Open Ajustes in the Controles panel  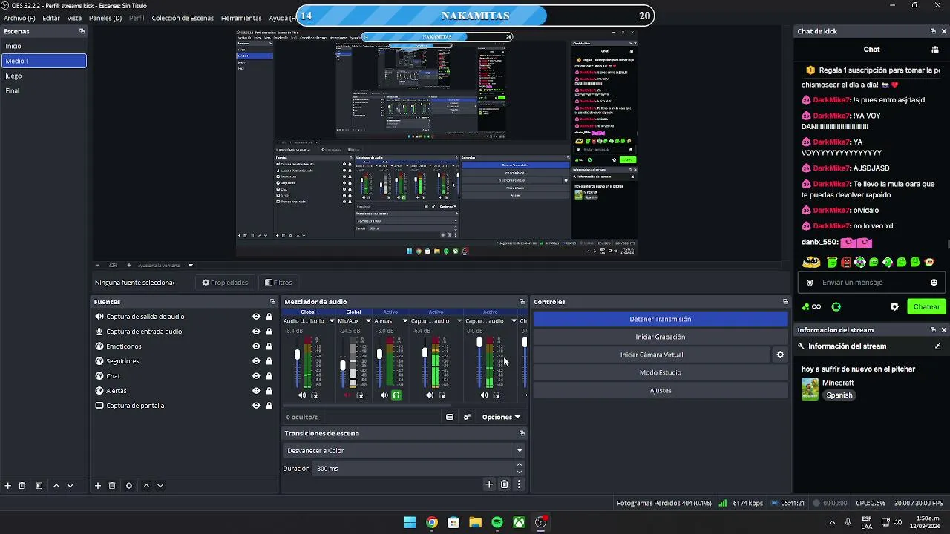pos(661,390)
